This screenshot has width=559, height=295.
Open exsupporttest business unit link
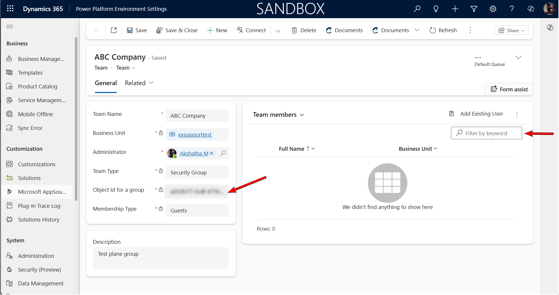195,135
